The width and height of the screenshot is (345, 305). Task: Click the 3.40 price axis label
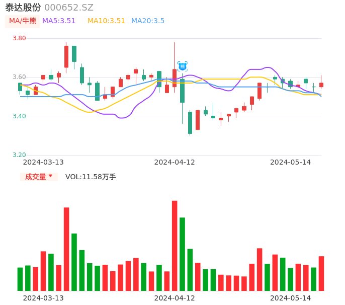(x=19, y=116)
